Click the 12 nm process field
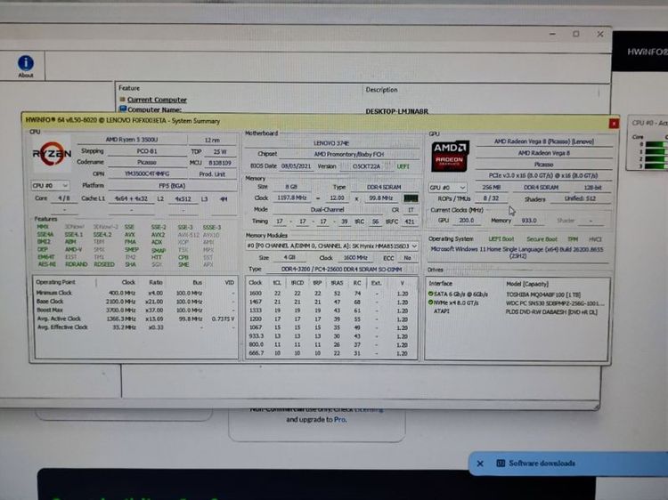 pyautogui.click(x=212, y=140)
